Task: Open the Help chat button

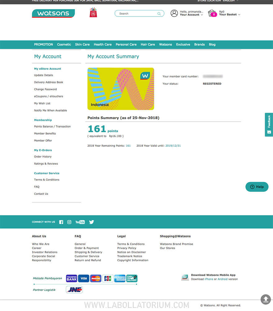Action: (257, 187)
